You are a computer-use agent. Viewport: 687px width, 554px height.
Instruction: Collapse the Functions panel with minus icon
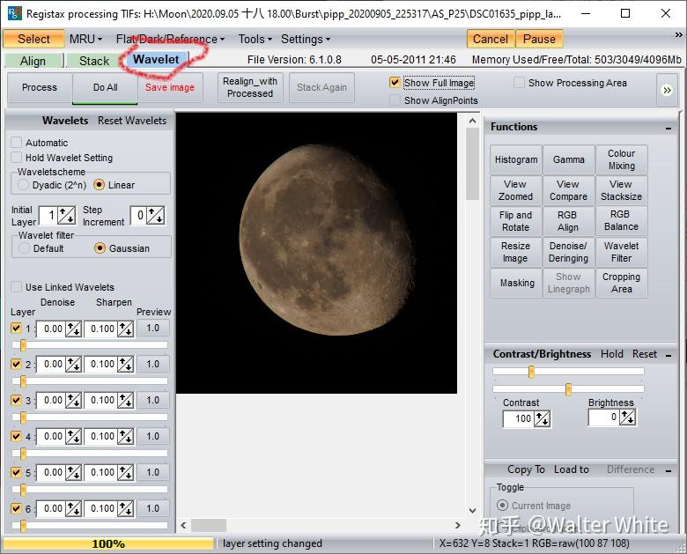pyautogui.click(x=669, y=128)
